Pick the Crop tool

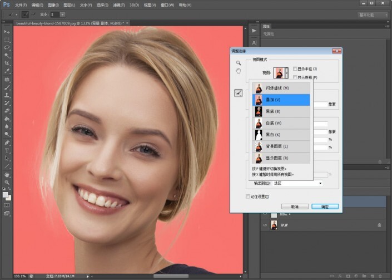click(7, 63)
